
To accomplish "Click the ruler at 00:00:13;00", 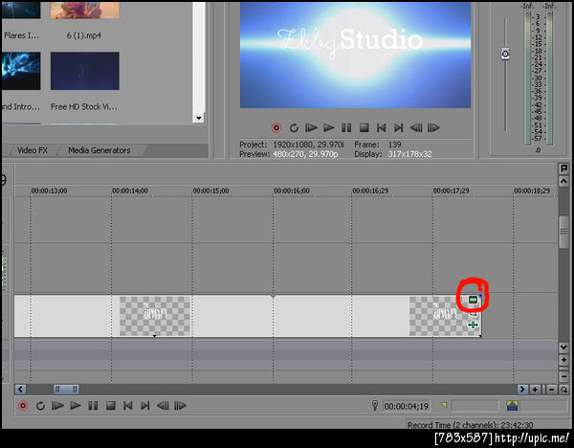I will [x=49, y=190].
